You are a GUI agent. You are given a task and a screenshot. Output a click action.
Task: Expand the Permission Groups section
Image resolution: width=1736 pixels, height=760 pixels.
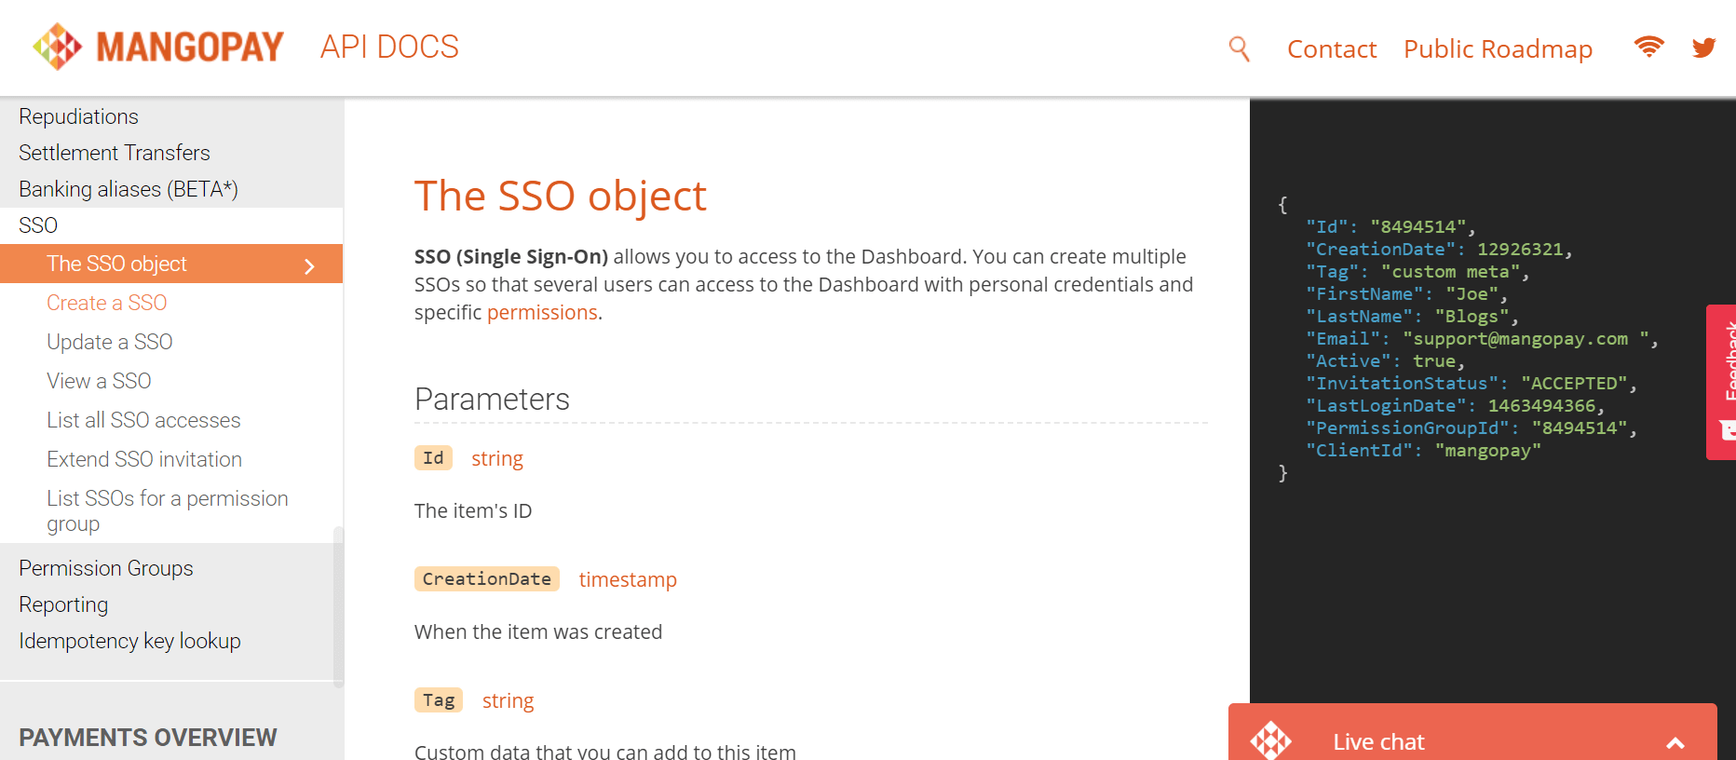pyautogui.click(x=106, y=568)
